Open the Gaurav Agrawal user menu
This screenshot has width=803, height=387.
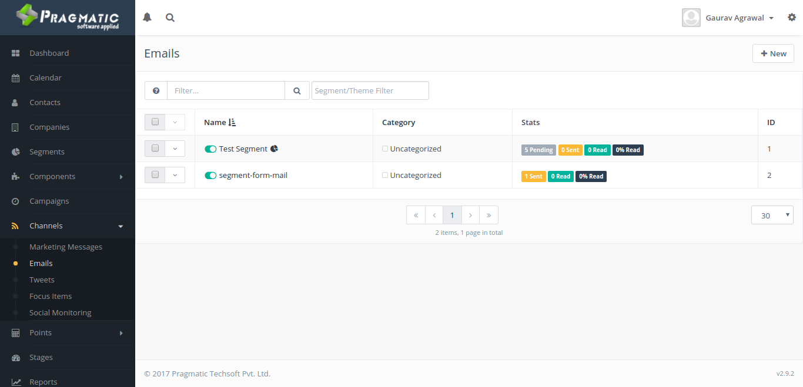tap(740, 18)
